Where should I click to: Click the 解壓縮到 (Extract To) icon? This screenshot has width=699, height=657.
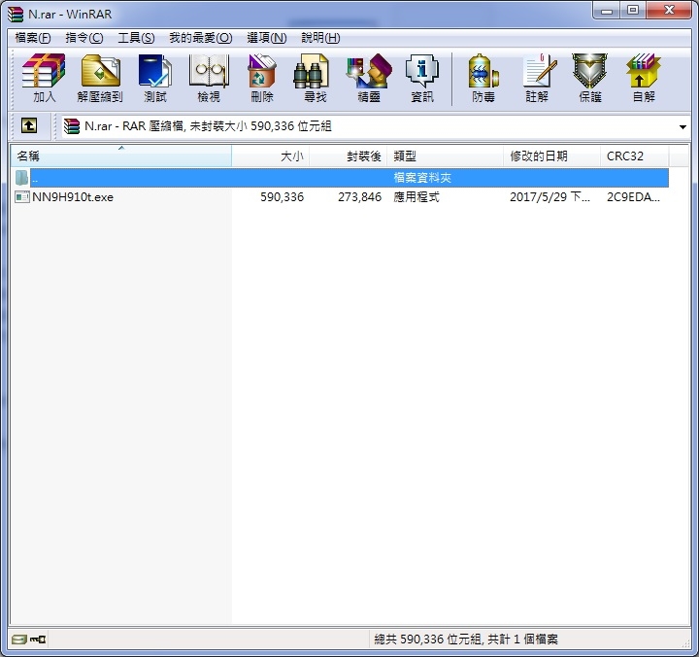100,78
